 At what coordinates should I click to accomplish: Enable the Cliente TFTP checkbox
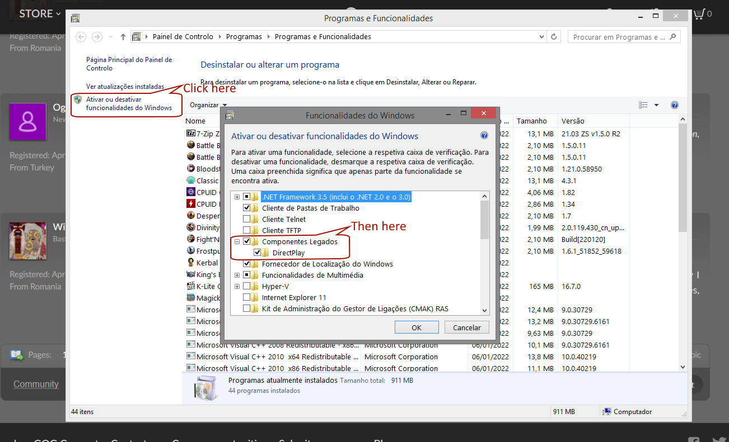(x=247, y=230)
